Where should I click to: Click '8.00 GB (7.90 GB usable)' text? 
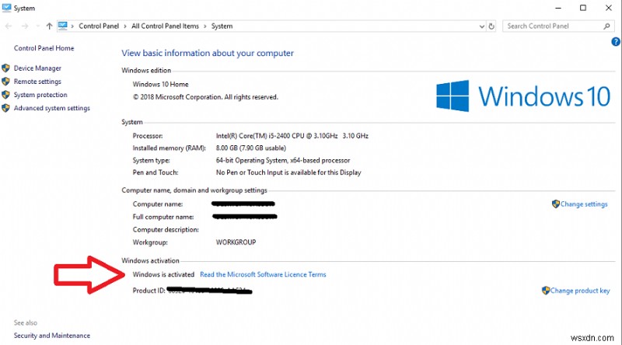point(251,148)
